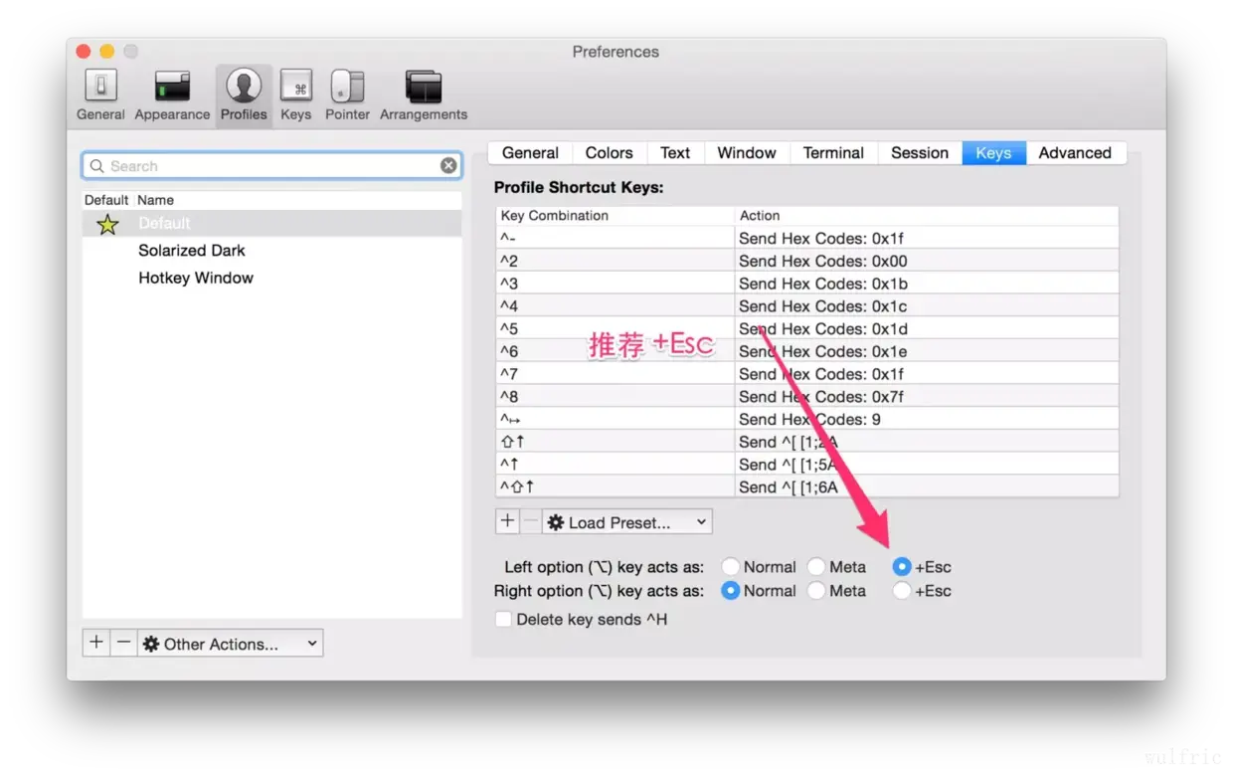The height and width of the screenshot is (776, 1233).
Task: Click the Key Combination column header
Action: click(x=615, y=216)
